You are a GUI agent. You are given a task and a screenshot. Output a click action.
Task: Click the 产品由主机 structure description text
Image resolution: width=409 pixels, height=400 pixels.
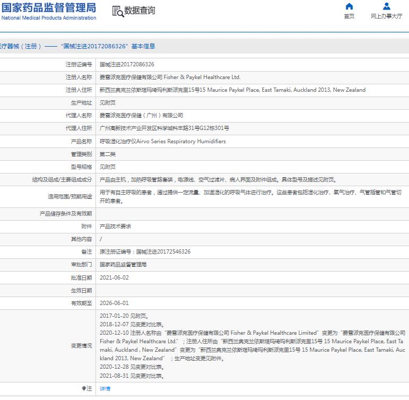click(218, 180)
